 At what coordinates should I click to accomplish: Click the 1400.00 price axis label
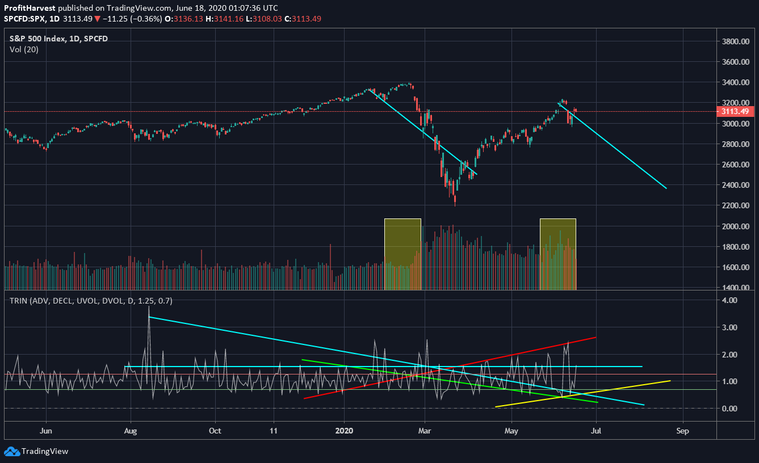pyautogui.click(x=736, y=288)
